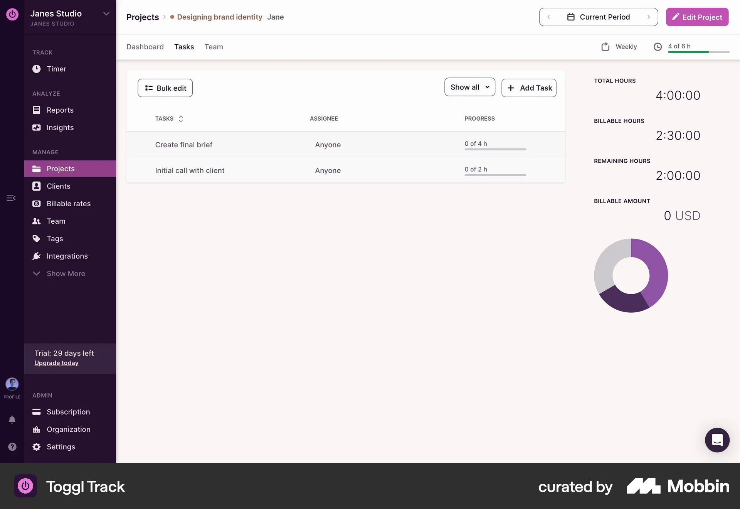Screen dimensions: 740x509
Task: Switch to the Team tab
Action: [214, 47]
